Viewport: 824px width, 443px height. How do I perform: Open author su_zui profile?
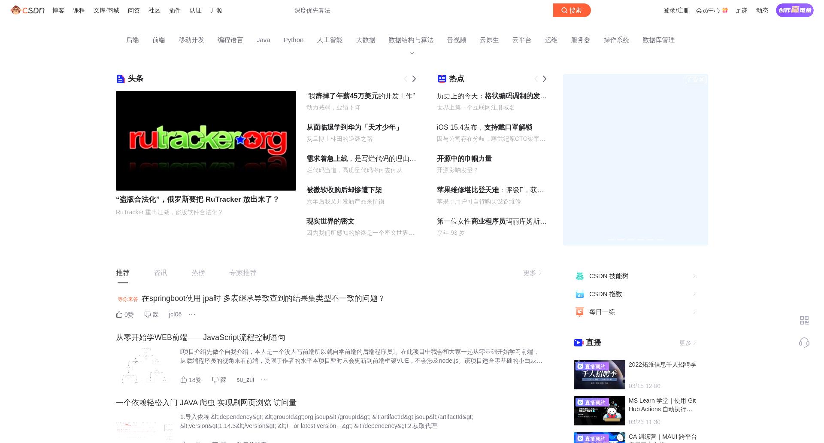click(245, 380)
